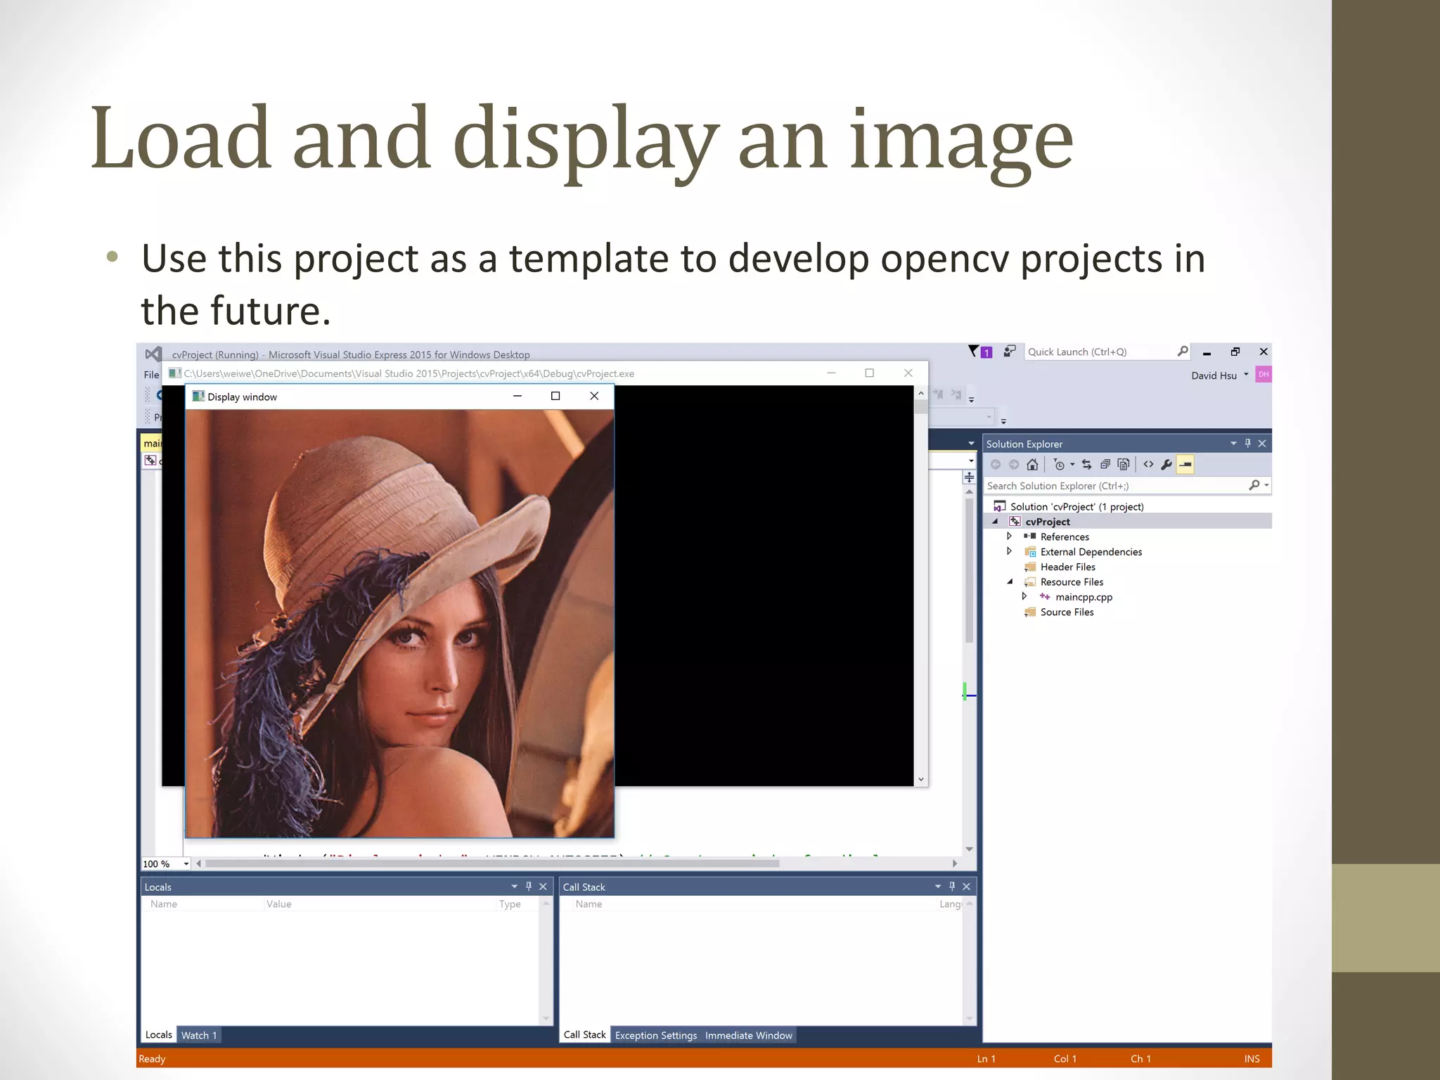Toggle the highlighted Preview Selected Items button
The width and height of the screenshot is (1440, 1080).
tap(1185, 464)
